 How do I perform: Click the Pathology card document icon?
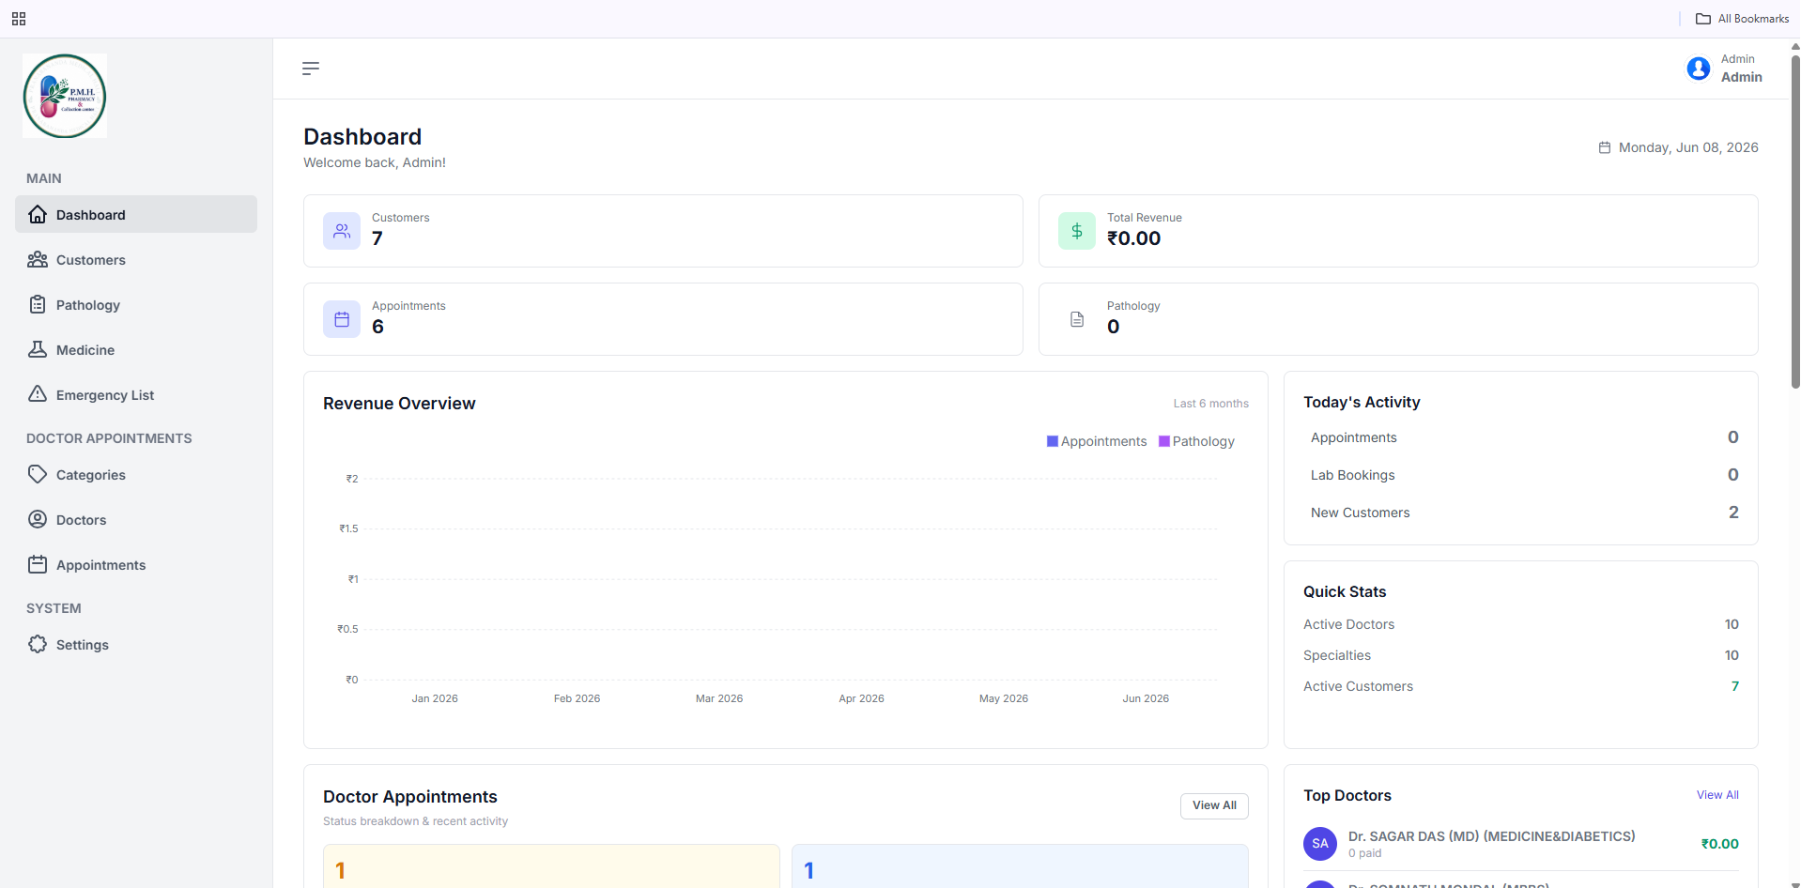tap(1077, 319)
